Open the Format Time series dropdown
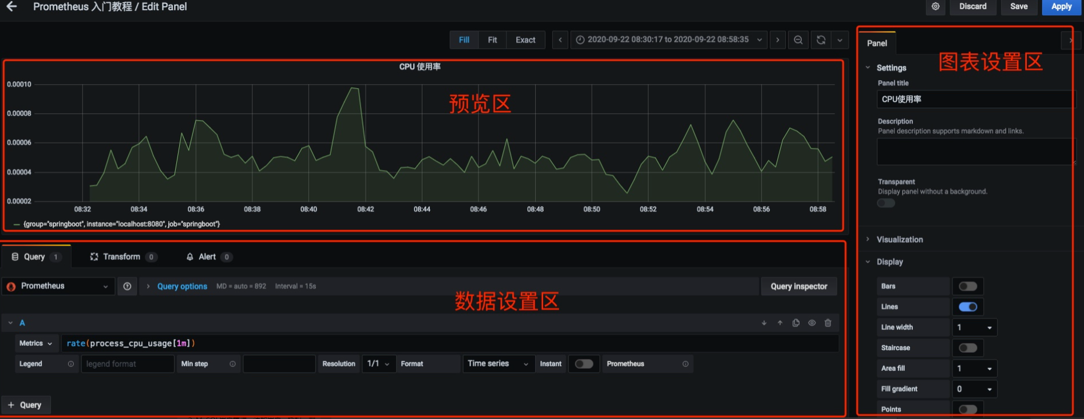This screenshot has width=1084, height=419. coord(497,364)
